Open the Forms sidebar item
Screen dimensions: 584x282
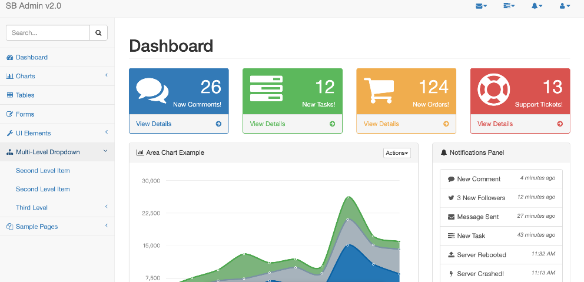pyautogui.click(x=57, y=114)
